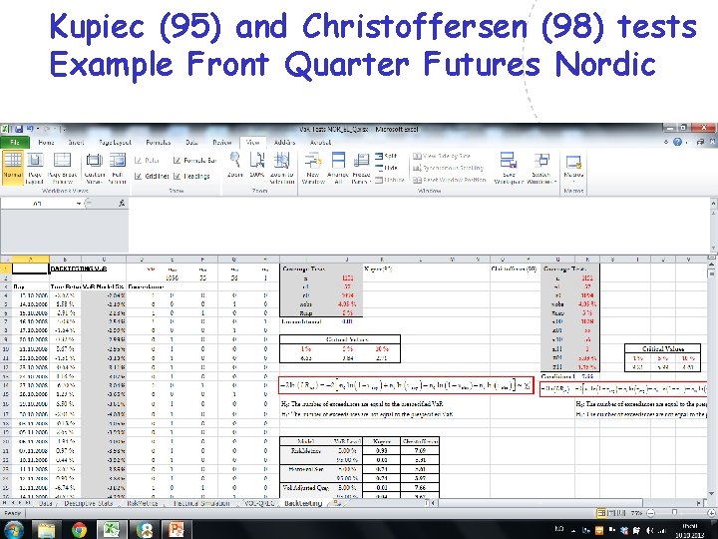
Task: Switch to Descriptive Stats sheet
Action: click(x=89, y=503)
